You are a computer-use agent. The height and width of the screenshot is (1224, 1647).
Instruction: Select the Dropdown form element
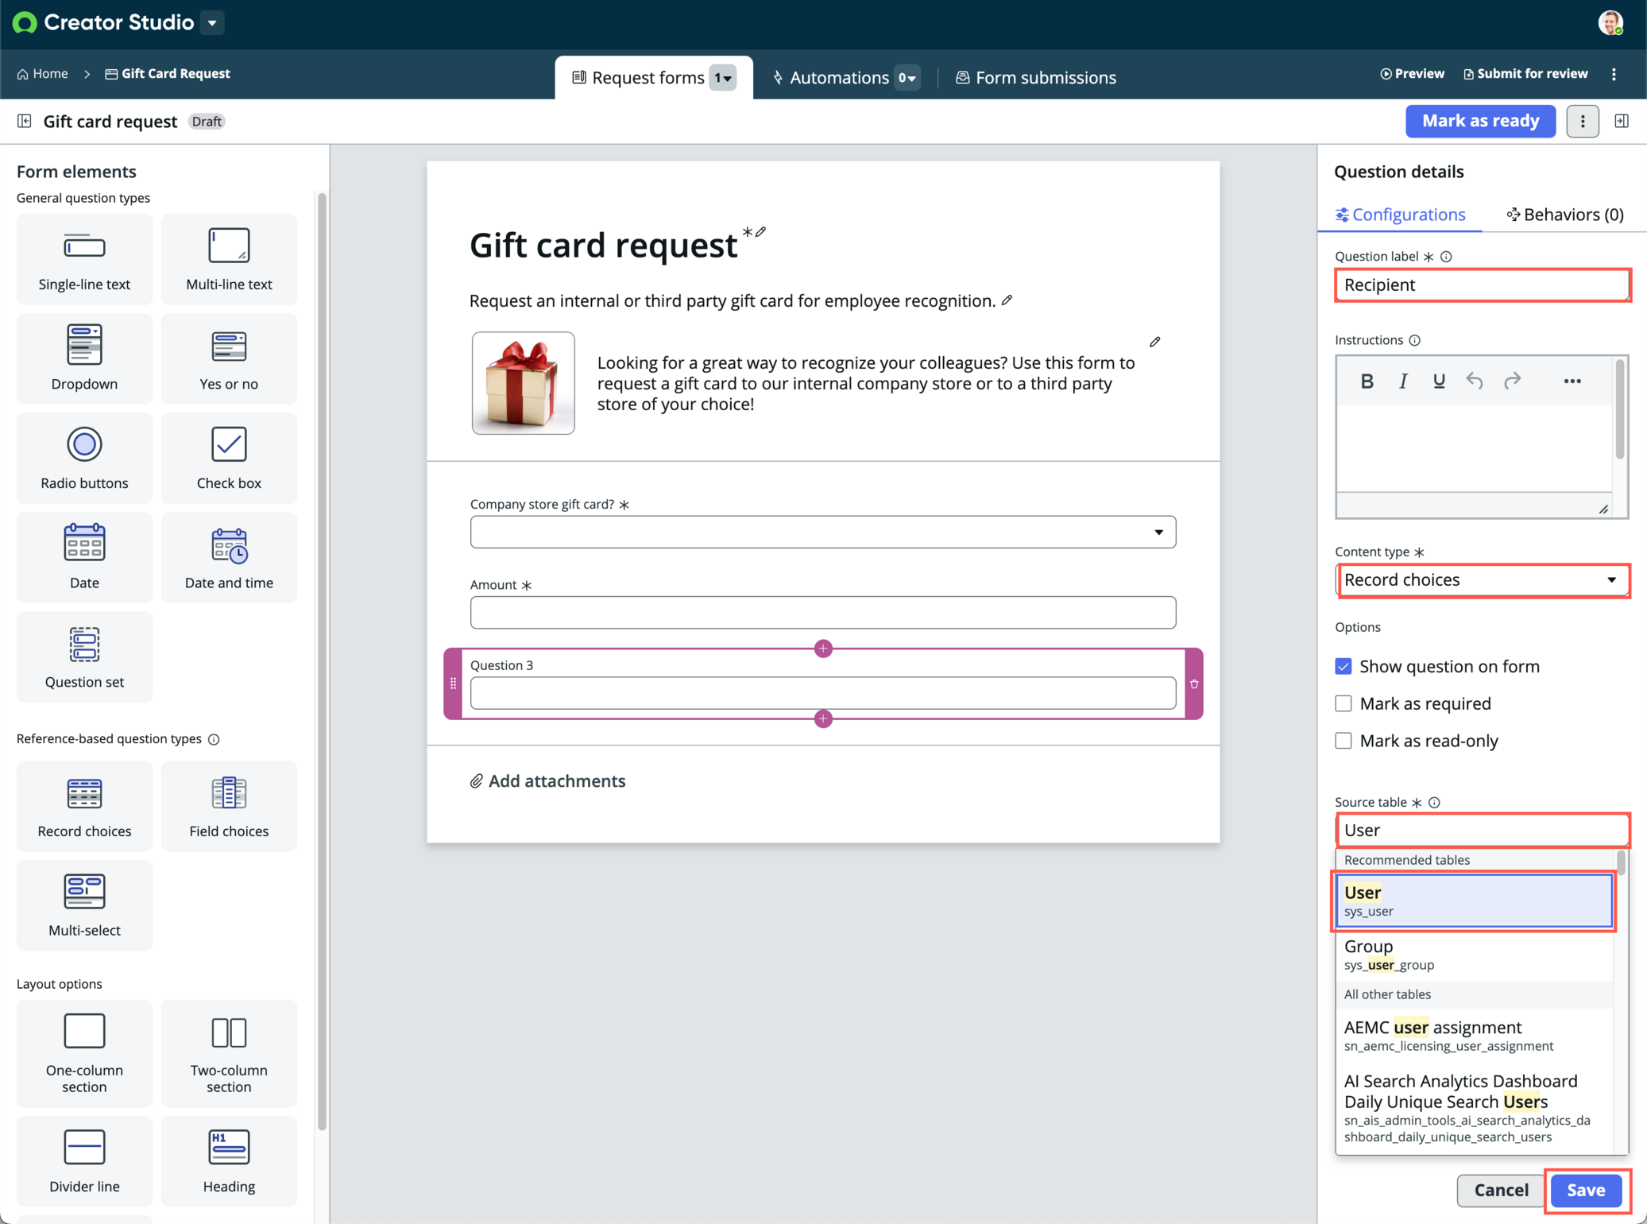pos(84,359)
